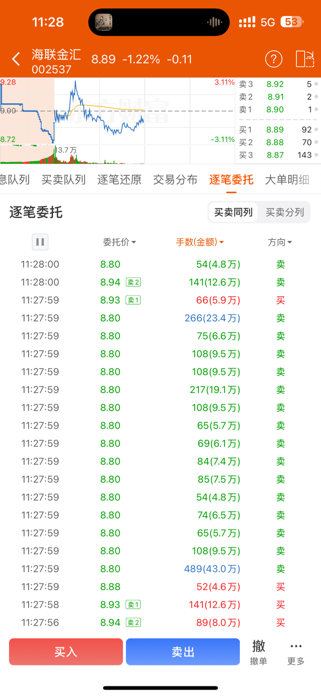Tap the 撤单 cancel order icon
321x696 pixels.
(258, 653)
